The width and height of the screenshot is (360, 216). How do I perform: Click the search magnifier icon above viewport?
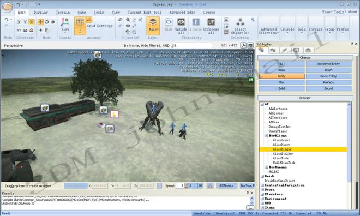pos(174,45)
